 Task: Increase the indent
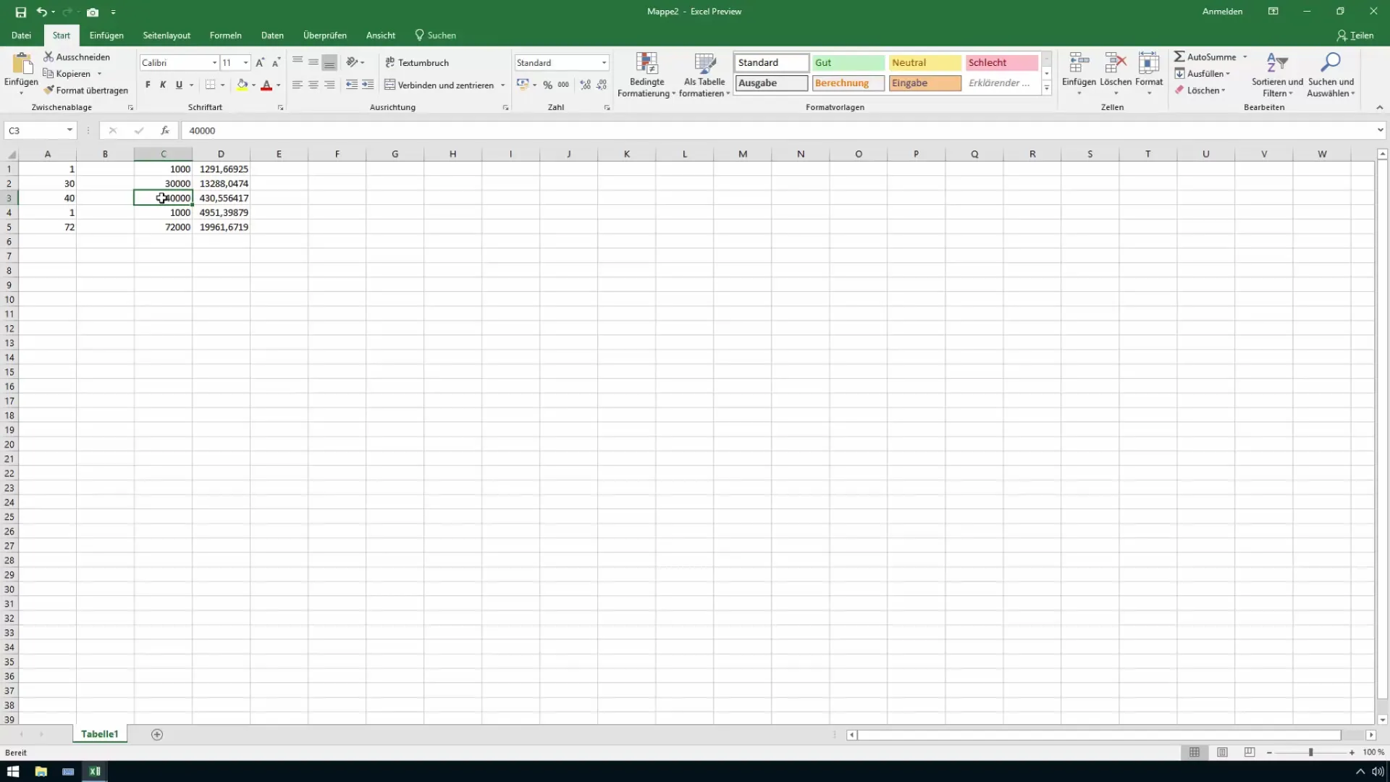tap(368, 85)
